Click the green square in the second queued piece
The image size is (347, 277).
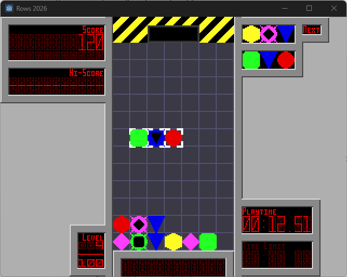click(x=251, y=60)
